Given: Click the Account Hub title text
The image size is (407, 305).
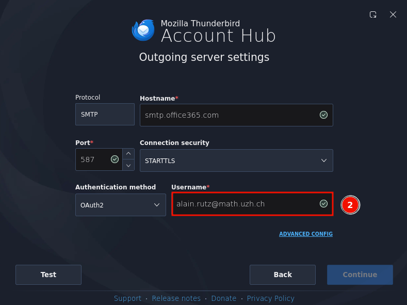Looking at the screenshot, I should pos(218,36).
